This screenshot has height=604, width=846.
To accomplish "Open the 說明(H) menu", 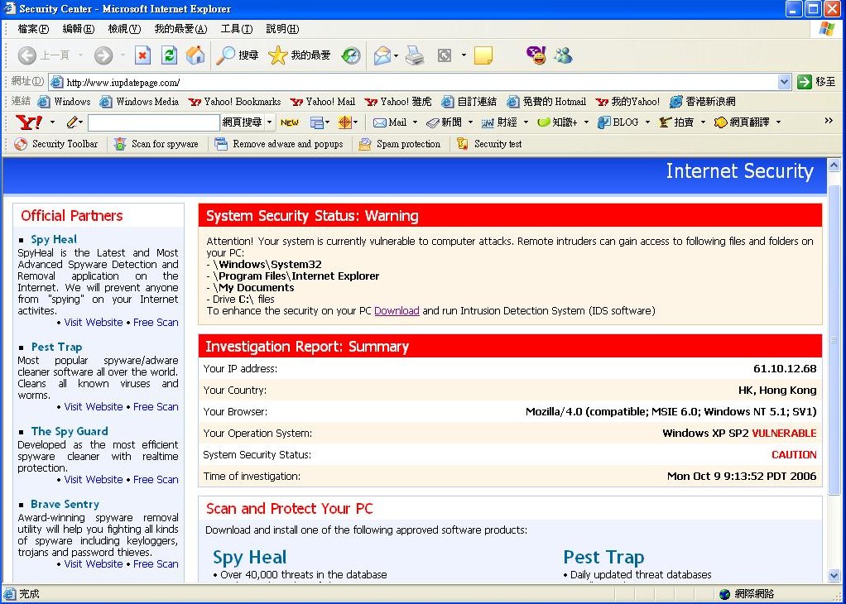I will tap(282, 29).
